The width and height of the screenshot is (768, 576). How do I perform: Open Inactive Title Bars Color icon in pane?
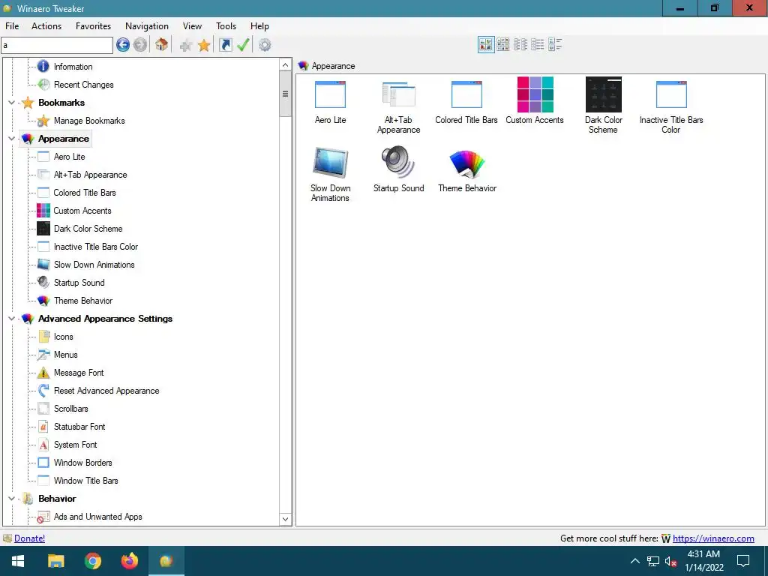(671, 94)
